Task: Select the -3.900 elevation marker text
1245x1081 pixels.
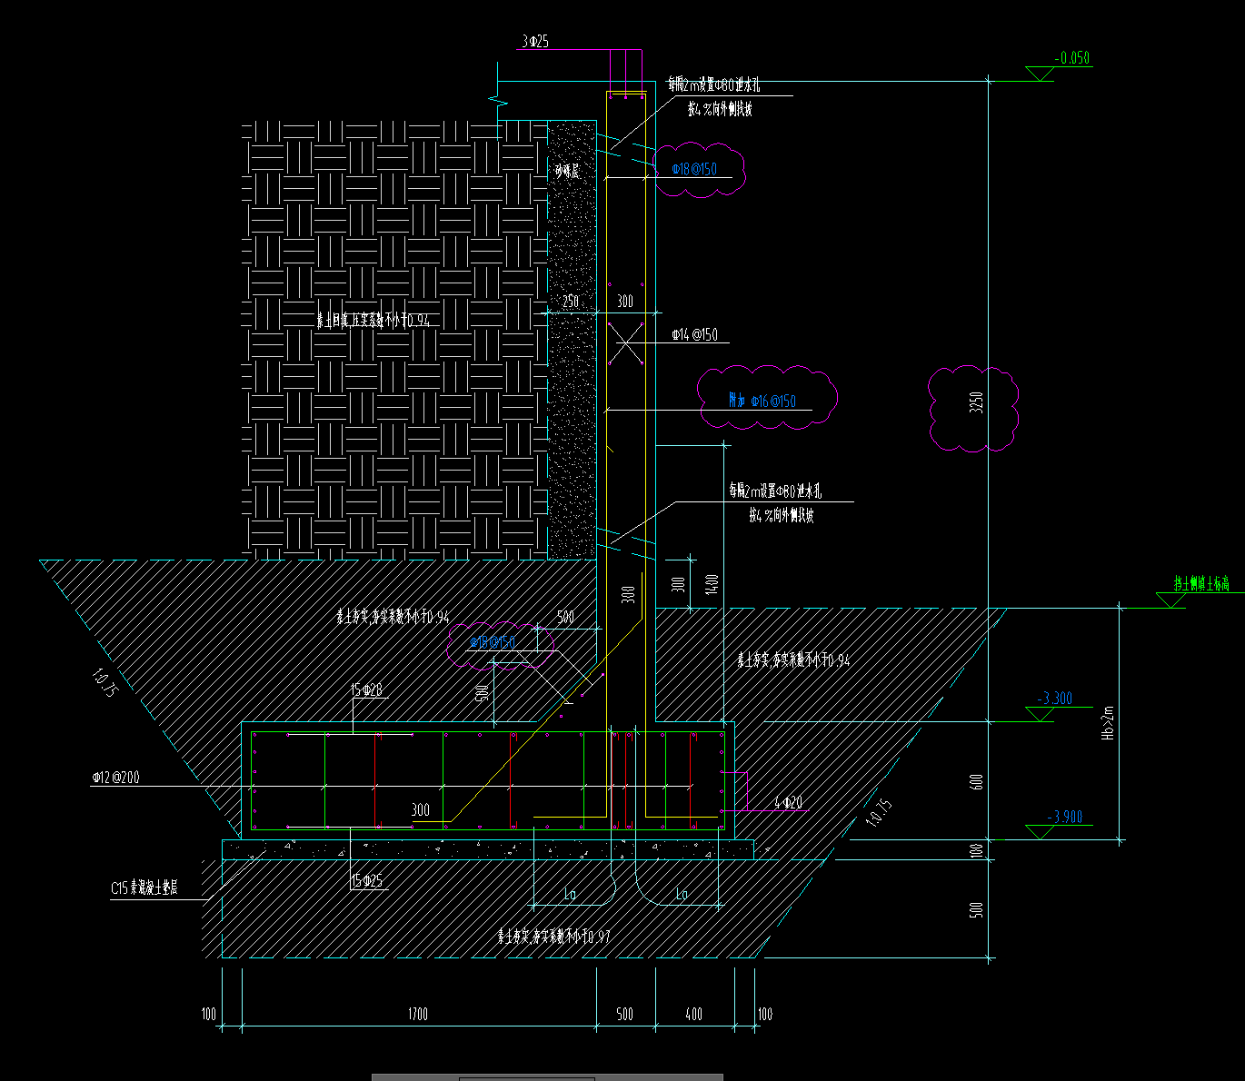Action: (x=1065, y=817)
